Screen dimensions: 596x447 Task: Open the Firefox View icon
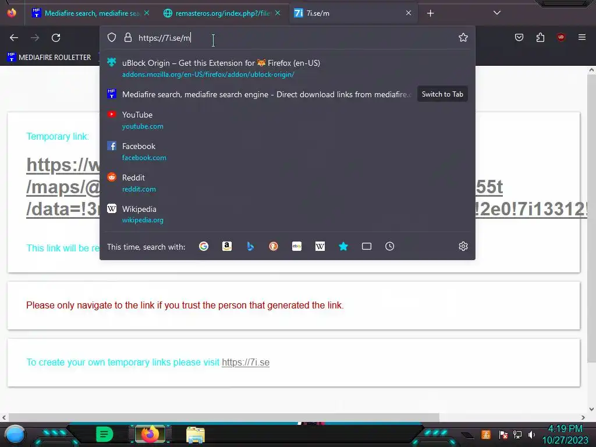click(x=12, y=13)
